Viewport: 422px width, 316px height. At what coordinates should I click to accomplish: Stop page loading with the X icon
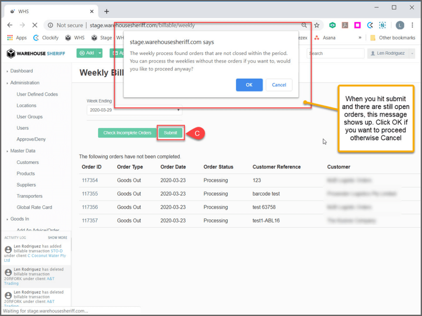pyautogui.click(x=35, y=25)
